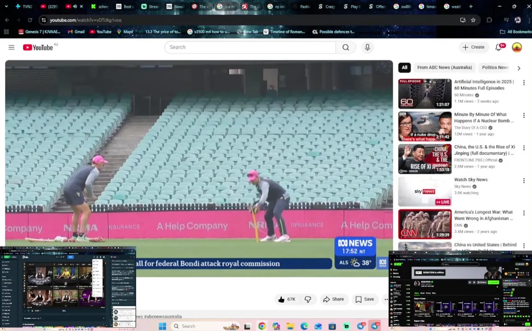Open the browser apps grid shortcut
The image size is (532, 331).
6,32
